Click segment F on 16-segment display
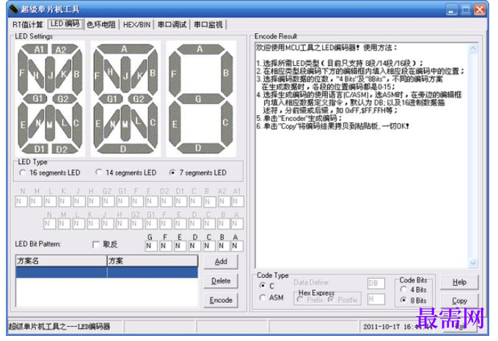Image resolution: width=498 pixels, height=341 pixels. [x=23, y=73]
